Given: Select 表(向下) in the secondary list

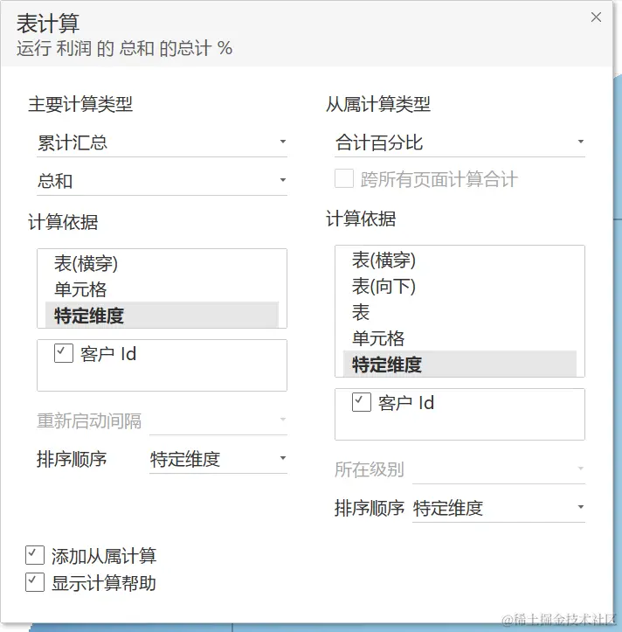Looking at the screenshot, I should [460, 286].
